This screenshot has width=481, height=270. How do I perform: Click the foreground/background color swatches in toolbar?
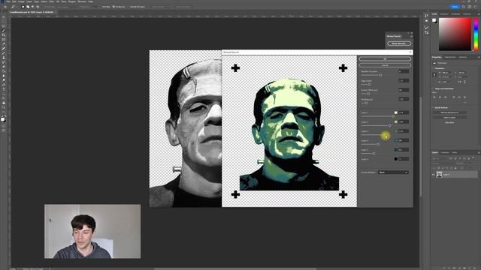tap(3, 119)
